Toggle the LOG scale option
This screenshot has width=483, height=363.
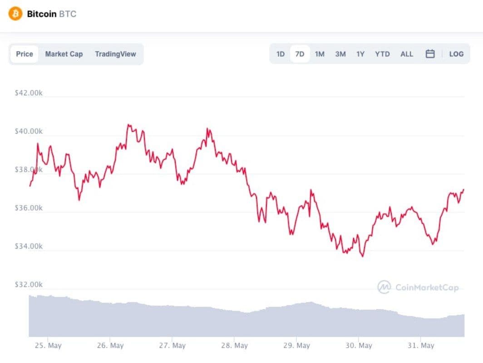(456, 54)
